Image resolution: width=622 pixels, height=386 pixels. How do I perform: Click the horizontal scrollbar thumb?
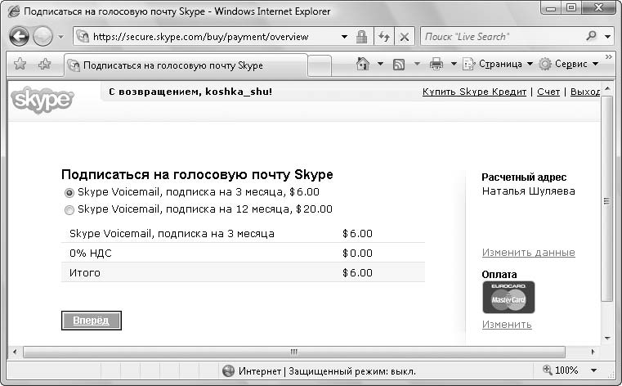point(294,352)
